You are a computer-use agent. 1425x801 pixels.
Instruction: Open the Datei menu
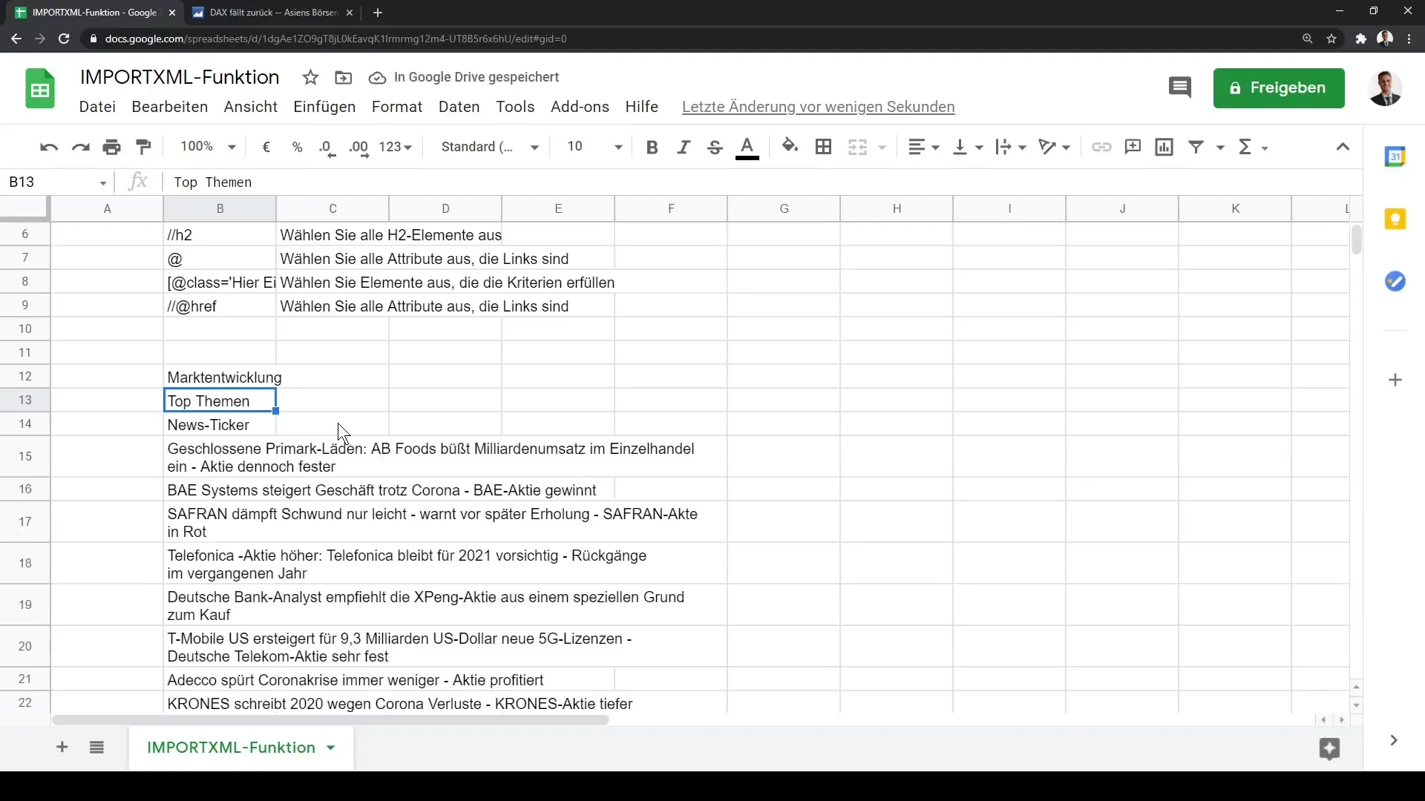[x=97, y=107]
